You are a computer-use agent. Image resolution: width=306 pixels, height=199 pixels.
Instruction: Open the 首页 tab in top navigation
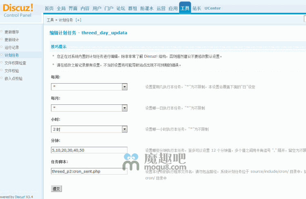(x=49, y=9)
